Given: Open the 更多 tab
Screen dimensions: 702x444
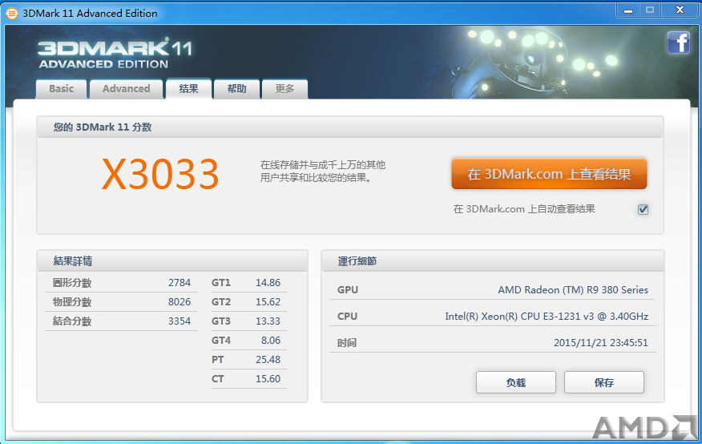Looking at the screenshot, I should tap(284, 89).
